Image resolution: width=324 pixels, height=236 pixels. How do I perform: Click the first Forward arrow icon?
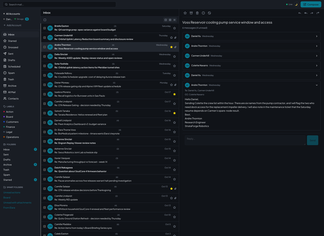pyautogui.click(x=312, y=13)
